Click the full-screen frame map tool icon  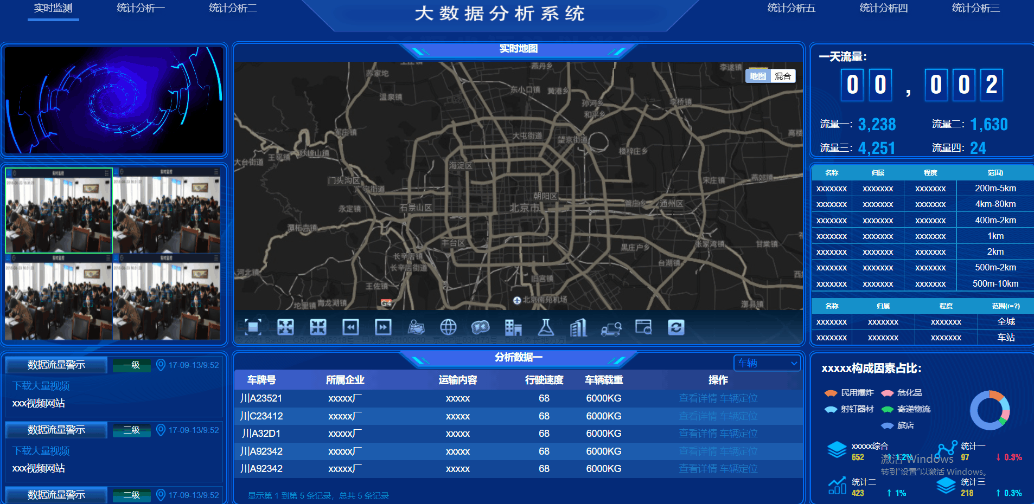point(253,327)
